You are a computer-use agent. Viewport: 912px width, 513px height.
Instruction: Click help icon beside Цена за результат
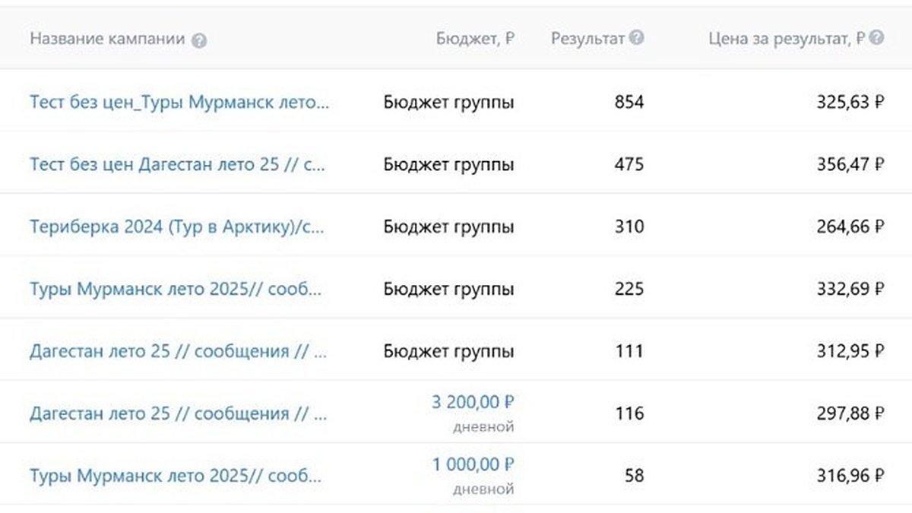877,38
